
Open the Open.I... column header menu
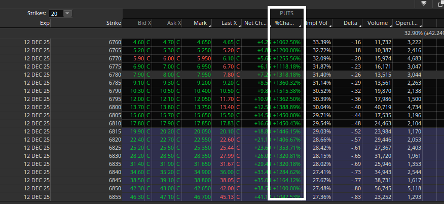coord(420,26)
